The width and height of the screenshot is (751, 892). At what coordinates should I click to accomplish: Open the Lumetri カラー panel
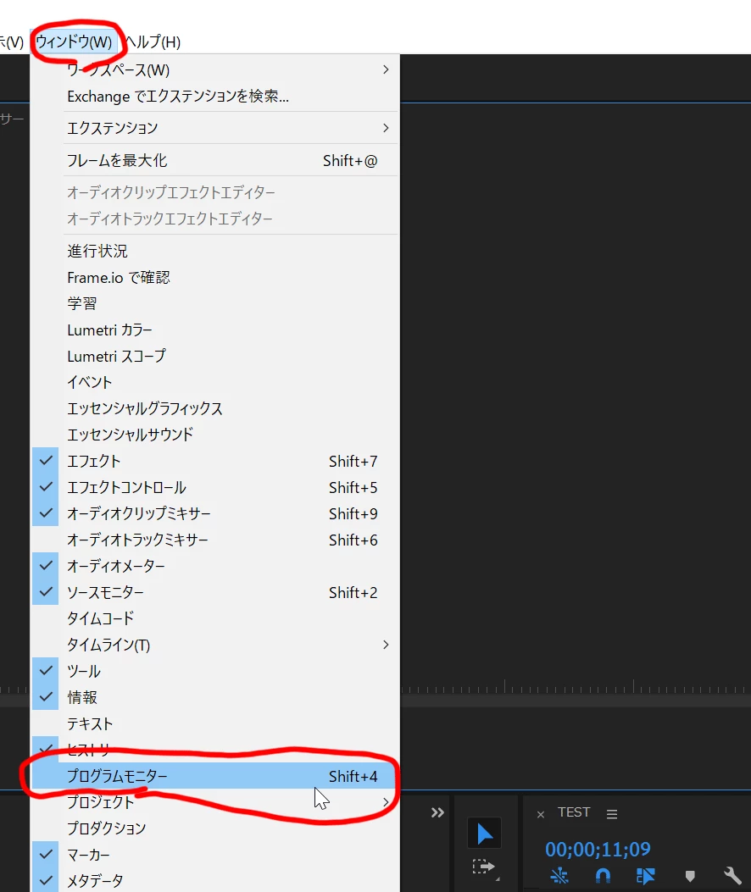click(x=214, y=330)
